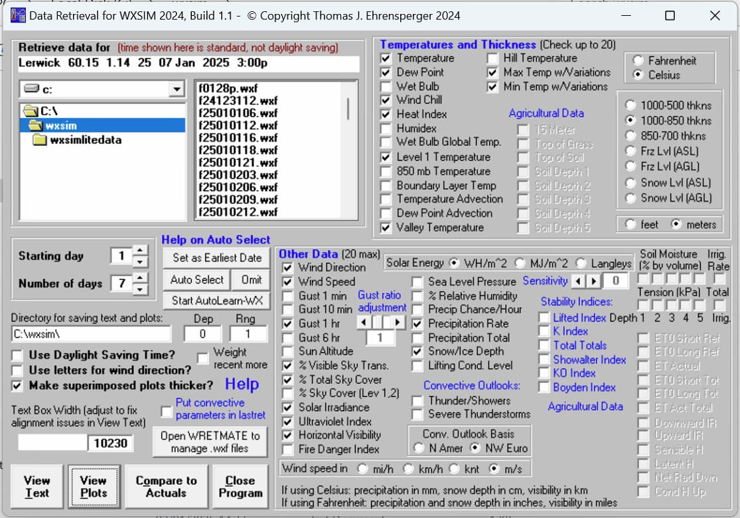This screenshot has width=740, height=518.
Task: Set wind speed units to km/h
Action: pos(409,469)
